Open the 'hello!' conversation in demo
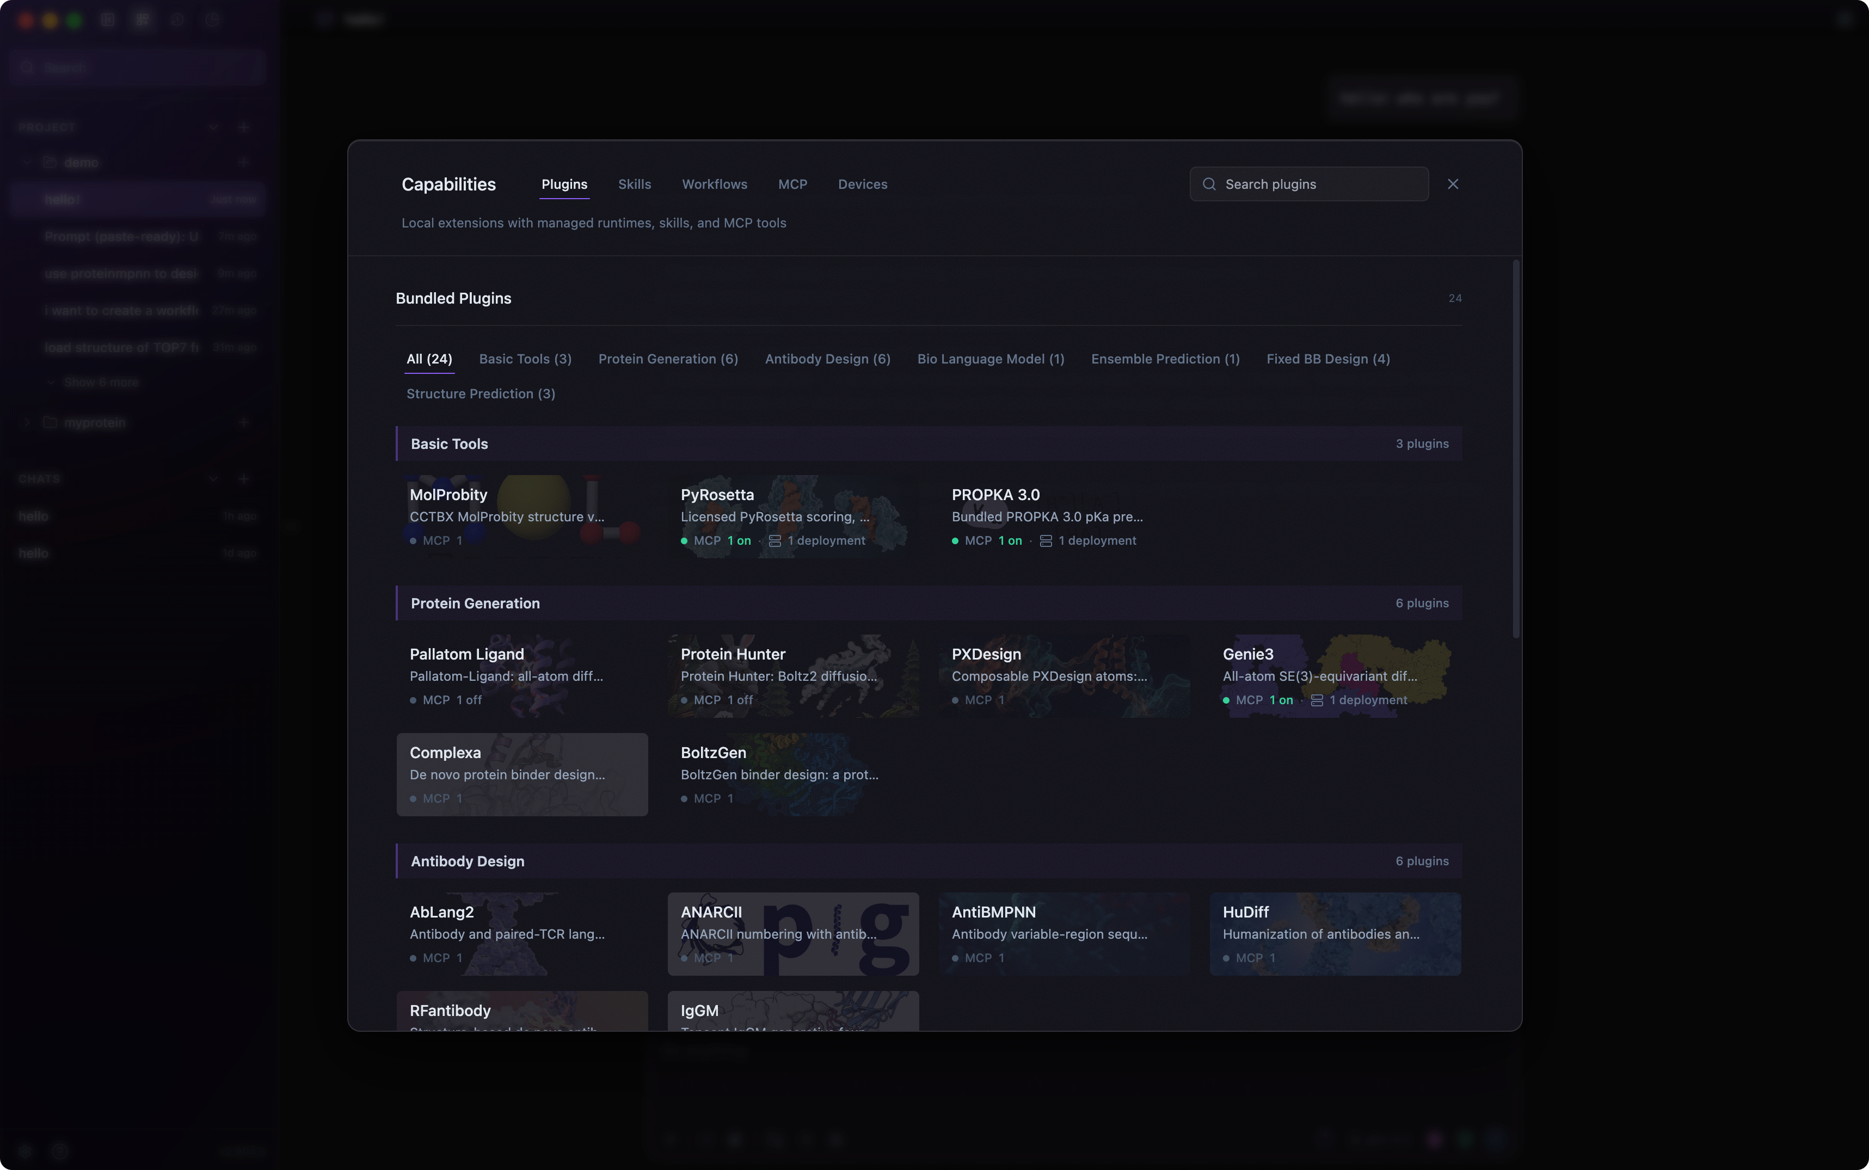1869x1170 pixels. [138, 200]
